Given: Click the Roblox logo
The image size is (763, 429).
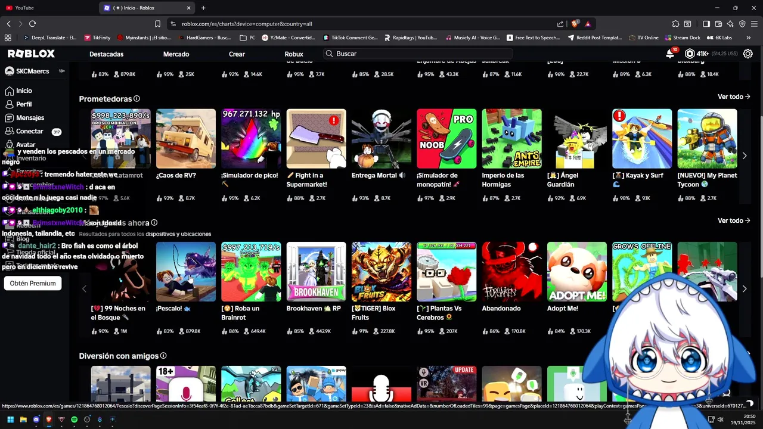Looking at the screenshot, I should (x=31, y=54).
